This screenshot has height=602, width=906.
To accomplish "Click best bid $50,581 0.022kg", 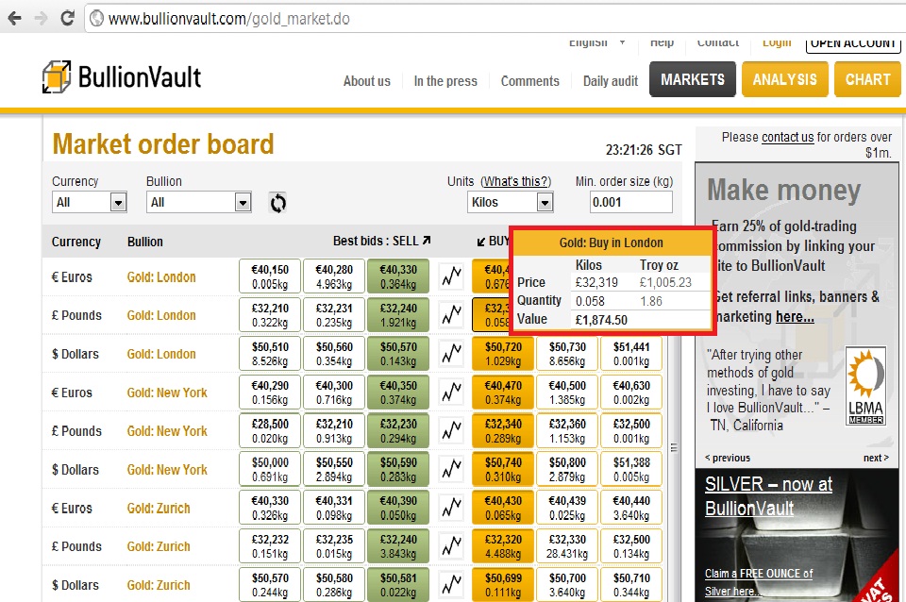I will 398,585.
